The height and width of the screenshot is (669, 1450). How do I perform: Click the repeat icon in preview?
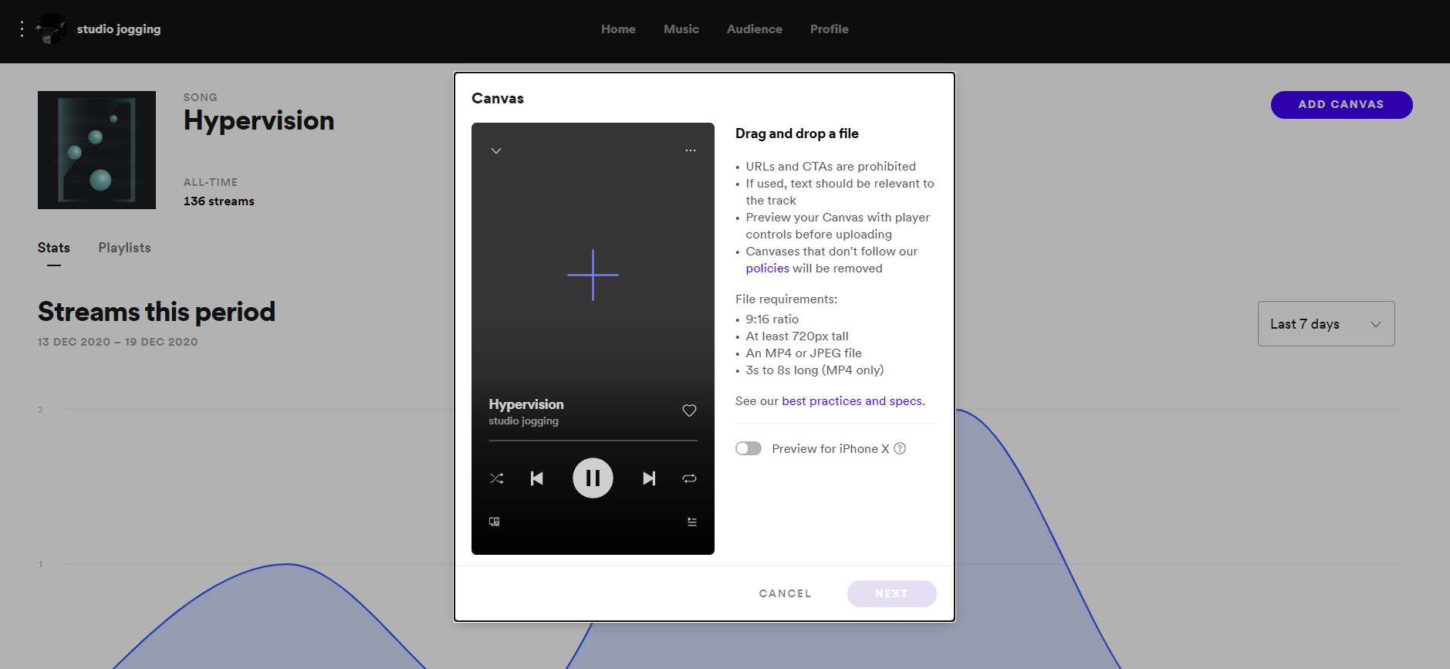tap(689, 478)
